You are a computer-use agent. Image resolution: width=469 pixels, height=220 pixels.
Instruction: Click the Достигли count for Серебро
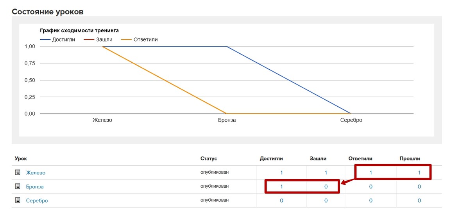point(281,201)
